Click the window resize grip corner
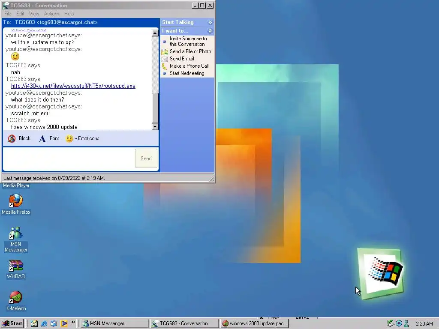 tap(212, 179)
